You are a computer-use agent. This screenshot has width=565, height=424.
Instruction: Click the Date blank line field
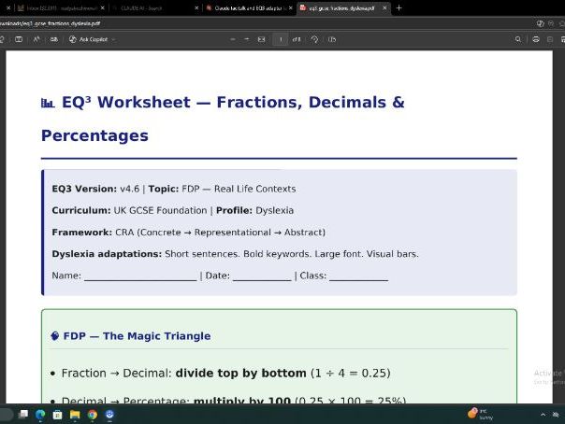pyautogui.click(x=262, y=276)
